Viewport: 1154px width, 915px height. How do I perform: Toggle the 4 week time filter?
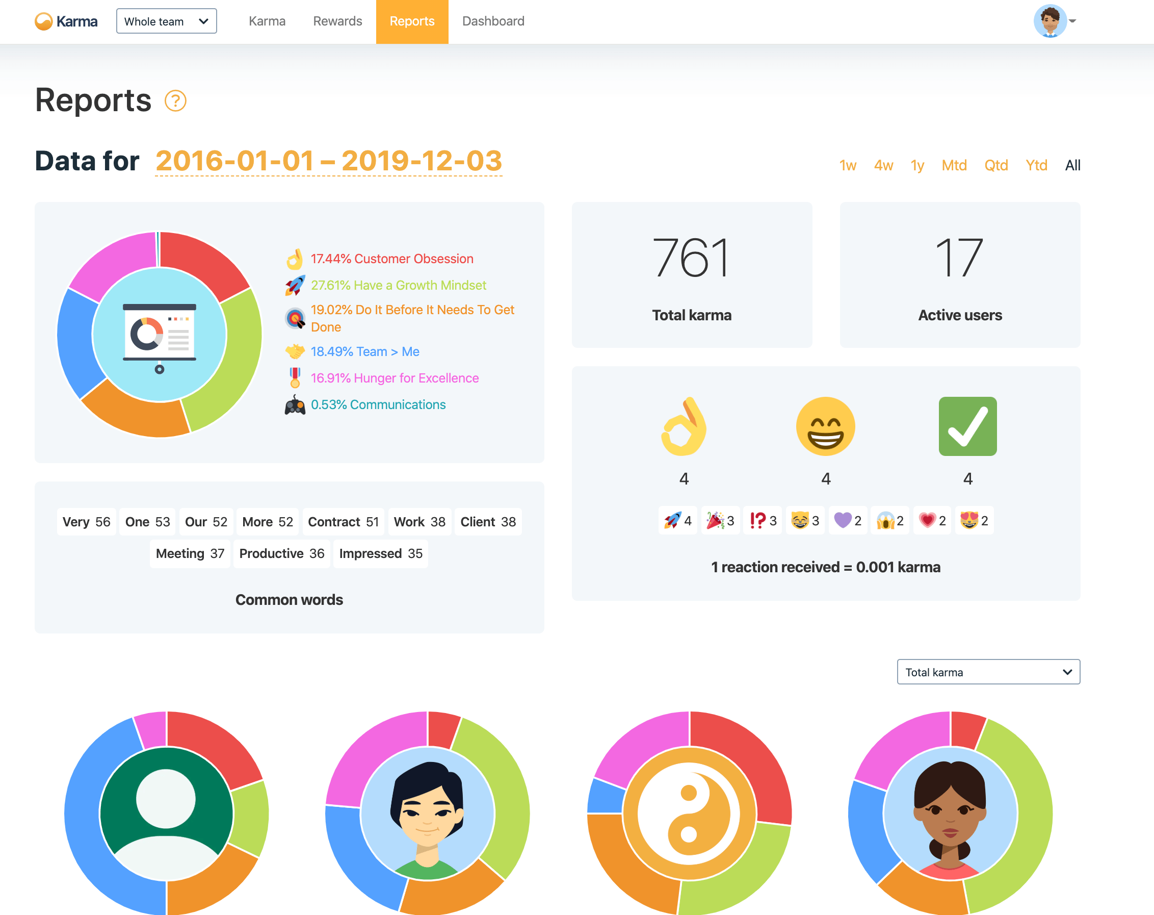881,166
